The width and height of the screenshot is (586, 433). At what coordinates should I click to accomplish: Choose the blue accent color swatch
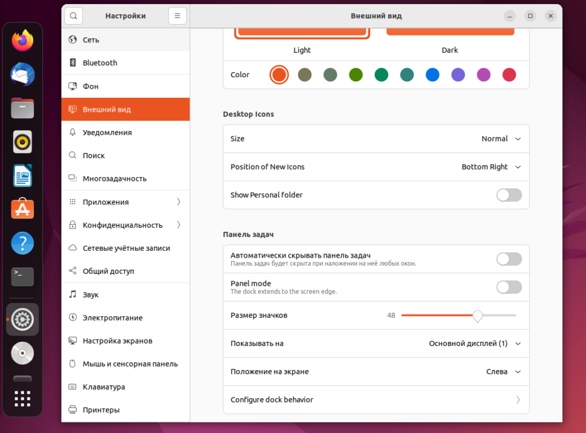(x=432, y=74)
